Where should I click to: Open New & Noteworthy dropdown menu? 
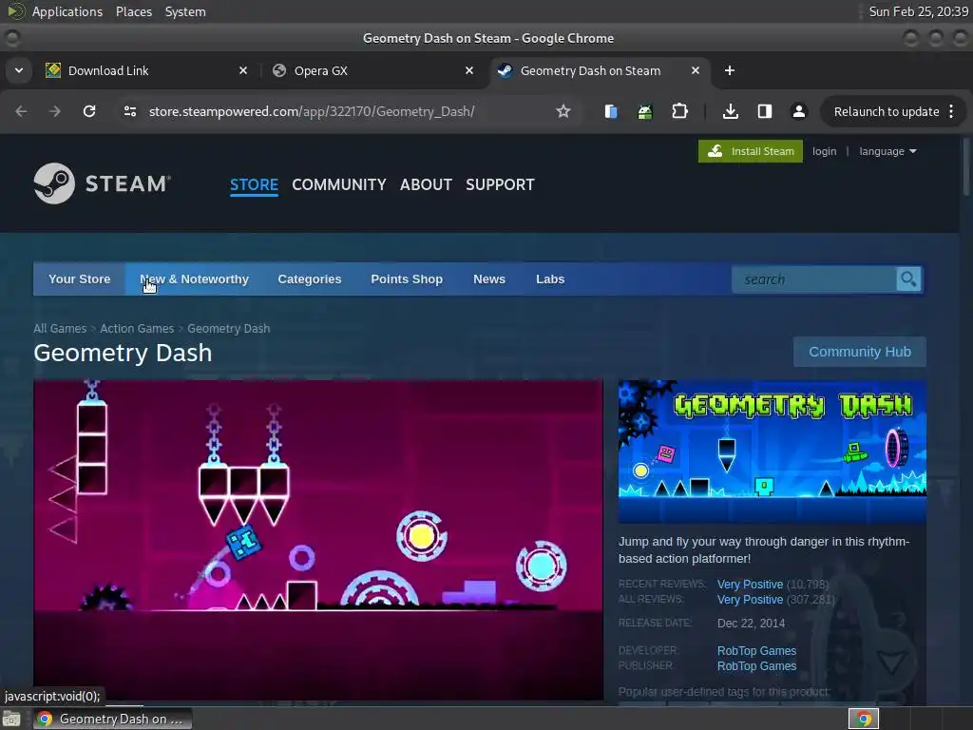[194, 279]
